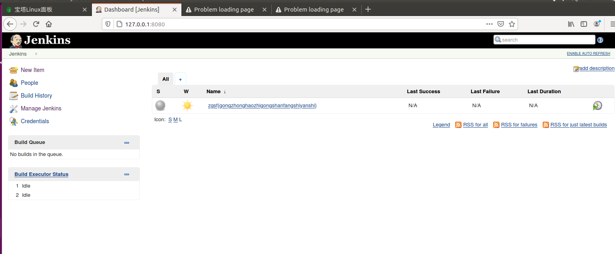
Task: Set icon size to M
Action: click(175, 120)
